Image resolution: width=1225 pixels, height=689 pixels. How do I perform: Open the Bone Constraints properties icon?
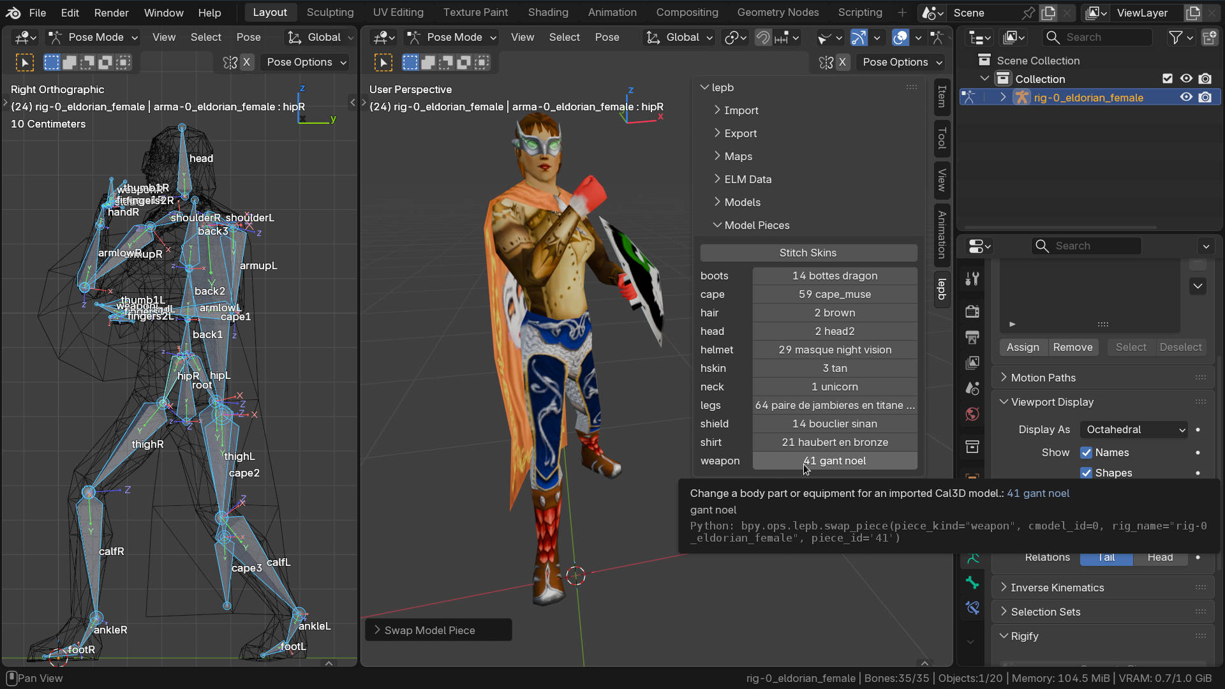pyautogui.click(x=972, y=608)
